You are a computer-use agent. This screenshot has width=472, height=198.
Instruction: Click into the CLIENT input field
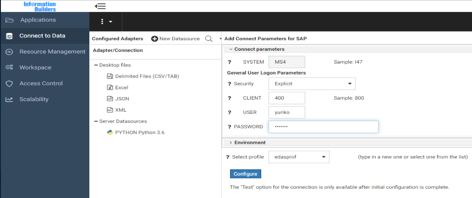(287, 98)
